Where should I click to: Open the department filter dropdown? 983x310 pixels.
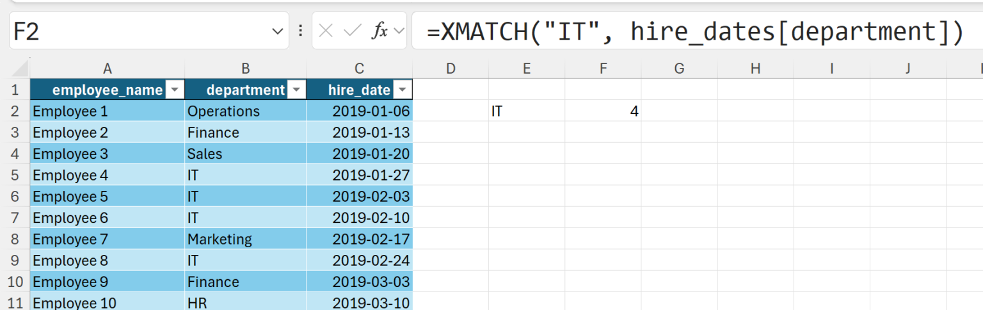tap(296, 90)
